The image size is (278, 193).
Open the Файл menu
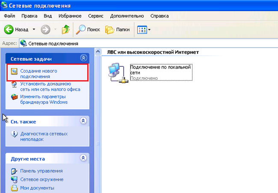[x=9, y=16]
